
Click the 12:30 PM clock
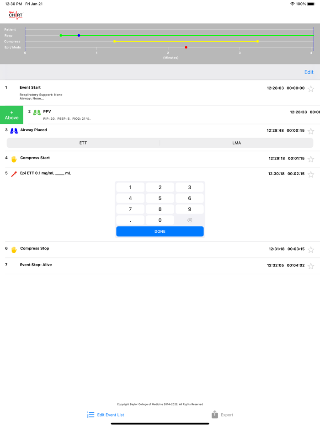click(13, 4)
